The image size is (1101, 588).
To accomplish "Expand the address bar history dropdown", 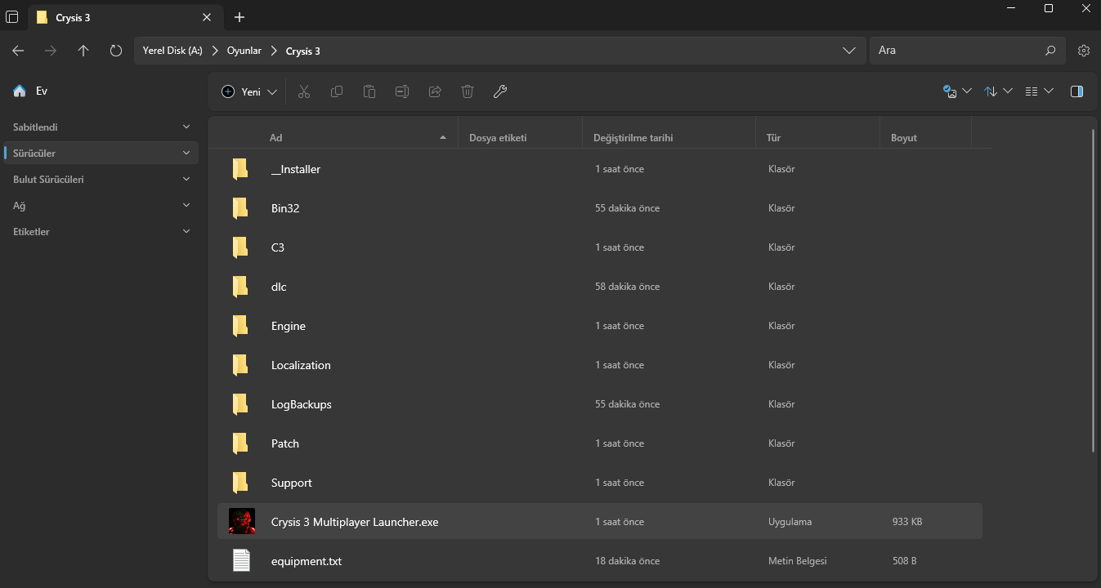I will [848, 51].
